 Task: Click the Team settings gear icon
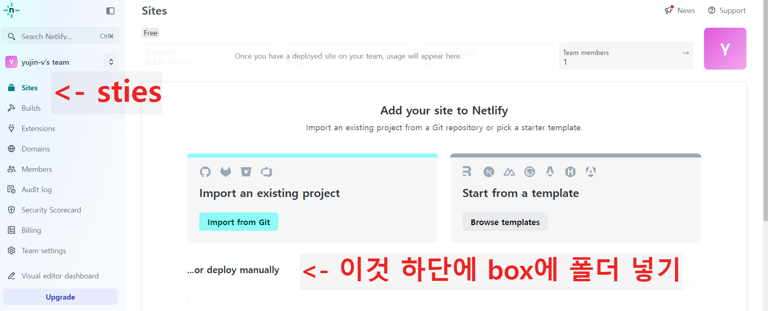11,250
